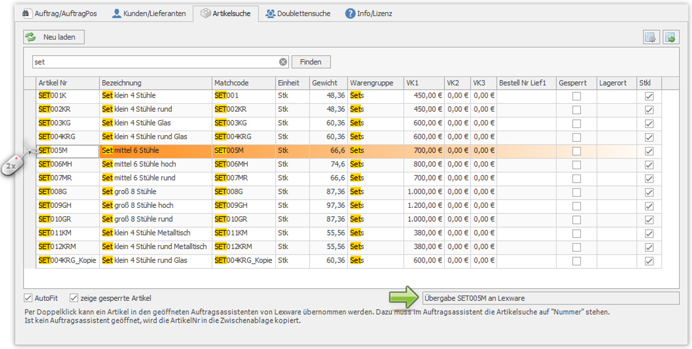Viewport: 692px width, 349px height.
Task: Select the Artikelsuche tab
Action: click(x=226, y=13)
